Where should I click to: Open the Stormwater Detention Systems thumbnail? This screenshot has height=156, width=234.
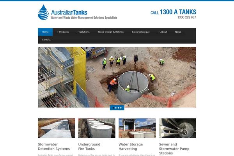(57, 128)
